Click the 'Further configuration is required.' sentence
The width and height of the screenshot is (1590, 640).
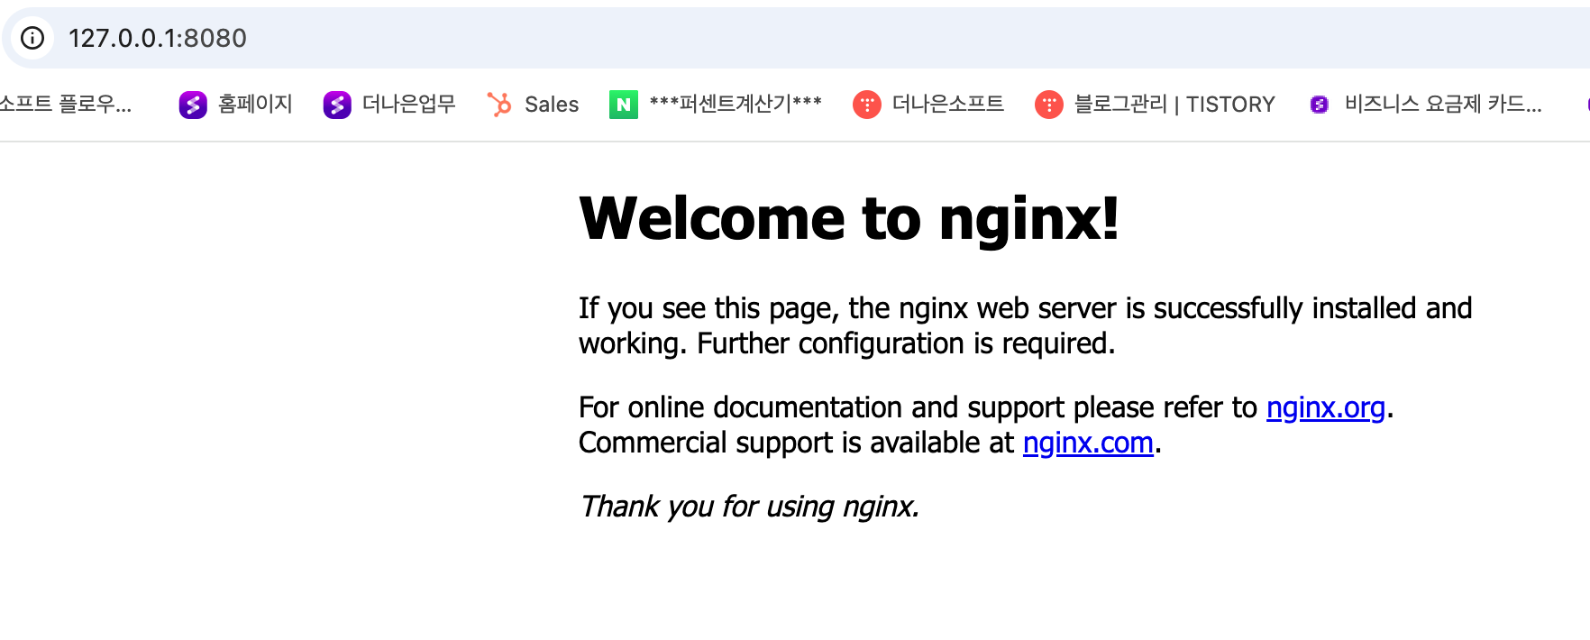point(906,343)
